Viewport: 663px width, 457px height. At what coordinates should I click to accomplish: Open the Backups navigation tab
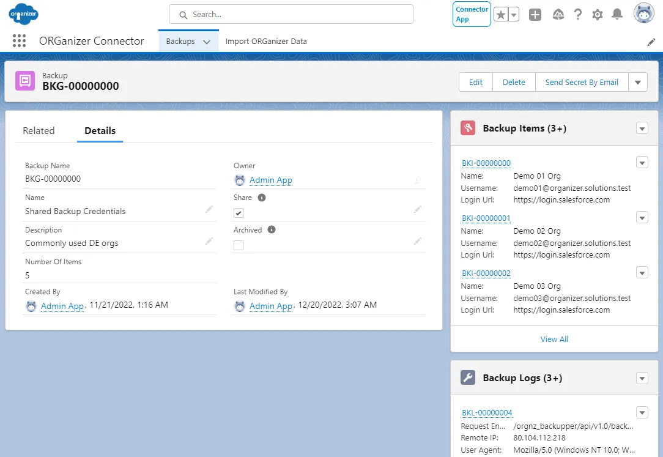point(180,42)
